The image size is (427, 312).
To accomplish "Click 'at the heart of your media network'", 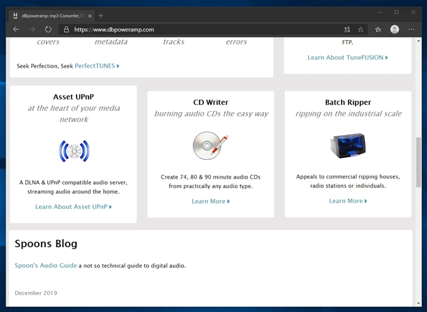I will (74, 114).
